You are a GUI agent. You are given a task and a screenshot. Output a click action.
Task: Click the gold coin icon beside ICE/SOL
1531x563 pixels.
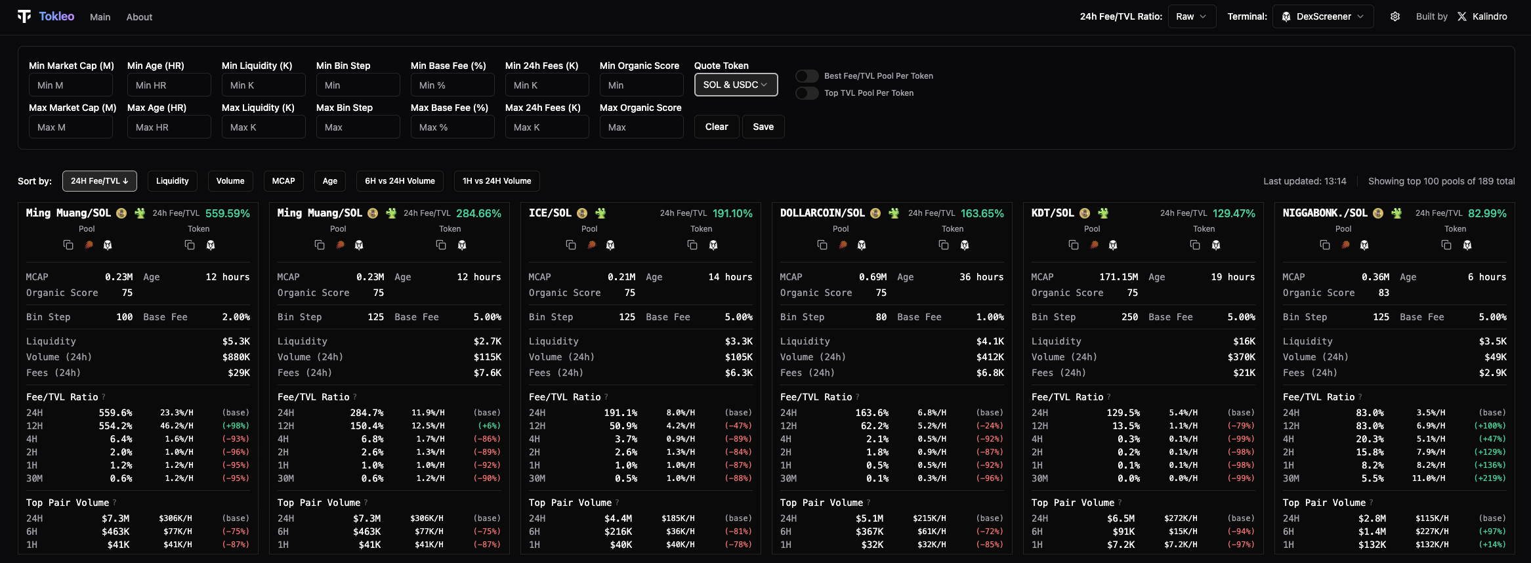(x=582, y=213)
